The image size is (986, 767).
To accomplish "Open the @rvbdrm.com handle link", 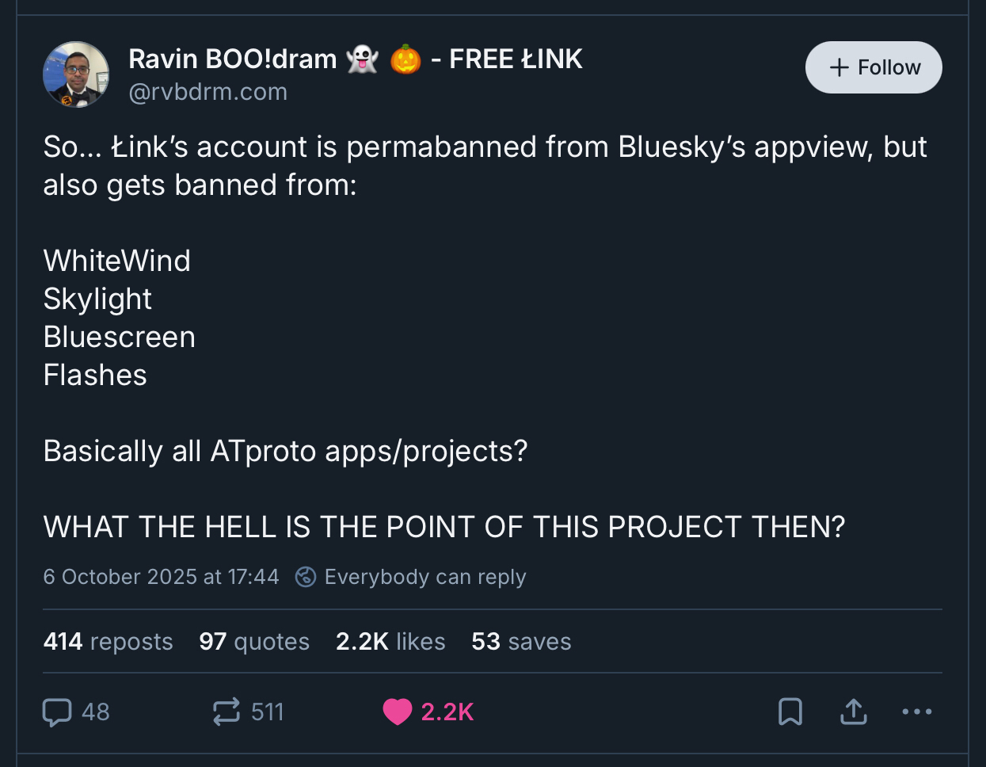I will click(x=207, y=92).
